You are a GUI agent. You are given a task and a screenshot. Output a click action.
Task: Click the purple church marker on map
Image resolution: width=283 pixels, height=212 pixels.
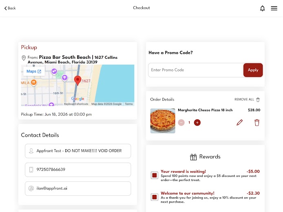[64, 78]
